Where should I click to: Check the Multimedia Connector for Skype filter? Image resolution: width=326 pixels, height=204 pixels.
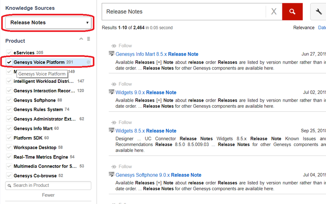pyautogui.click(x=9, y=166)
